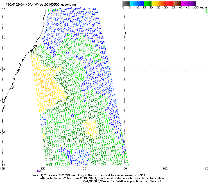Click the note line '3)Data buffer is 22 hrs'

(x=102, y=178)
